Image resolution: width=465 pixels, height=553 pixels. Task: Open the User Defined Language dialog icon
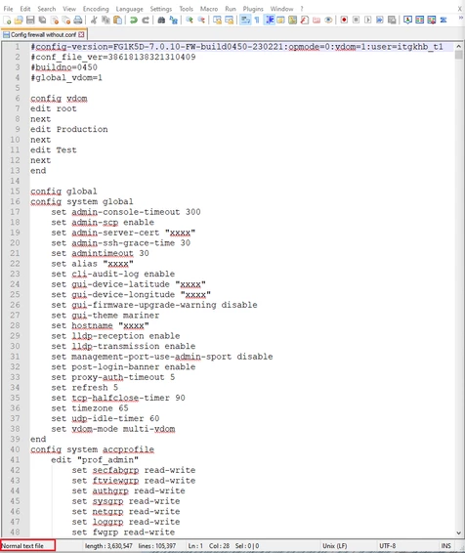pos(280,21)
